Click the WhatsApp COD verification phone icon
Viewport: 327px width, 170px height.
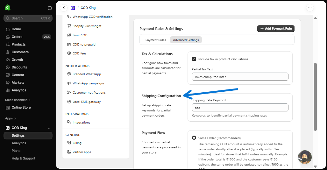click(69, 17)
